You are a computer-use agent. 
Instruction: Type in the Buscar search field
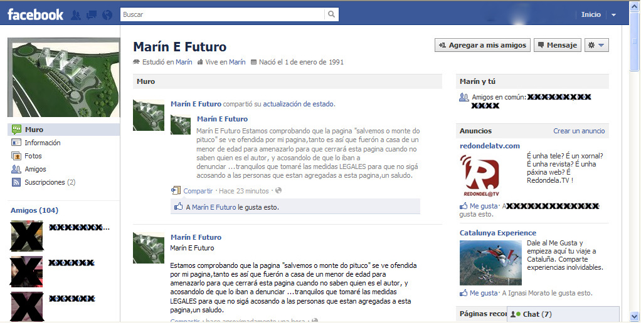pos(223,14)
